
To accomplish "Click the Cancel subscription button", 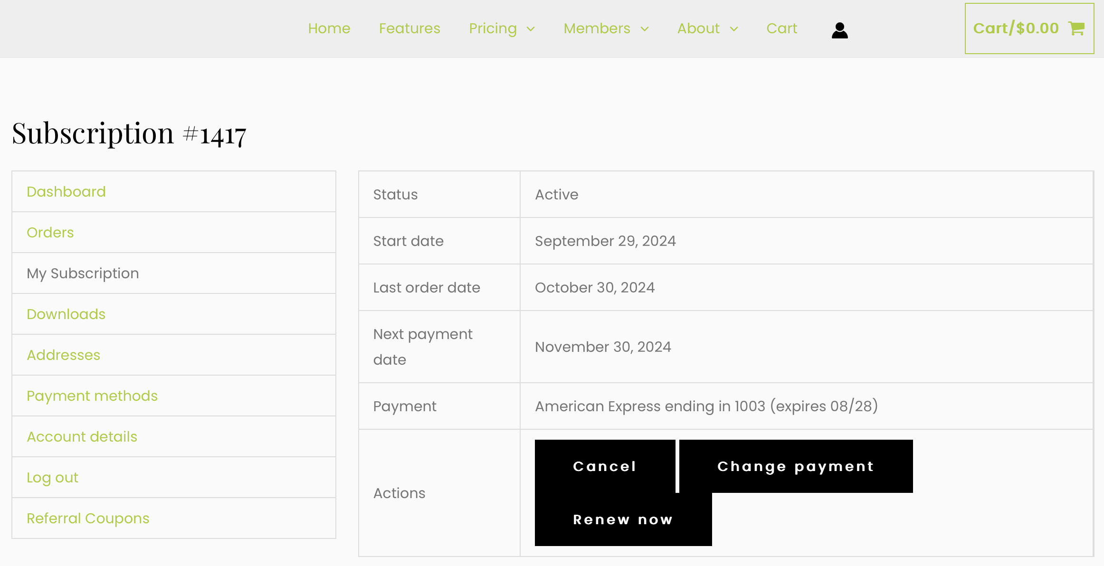I will [604, 466].
